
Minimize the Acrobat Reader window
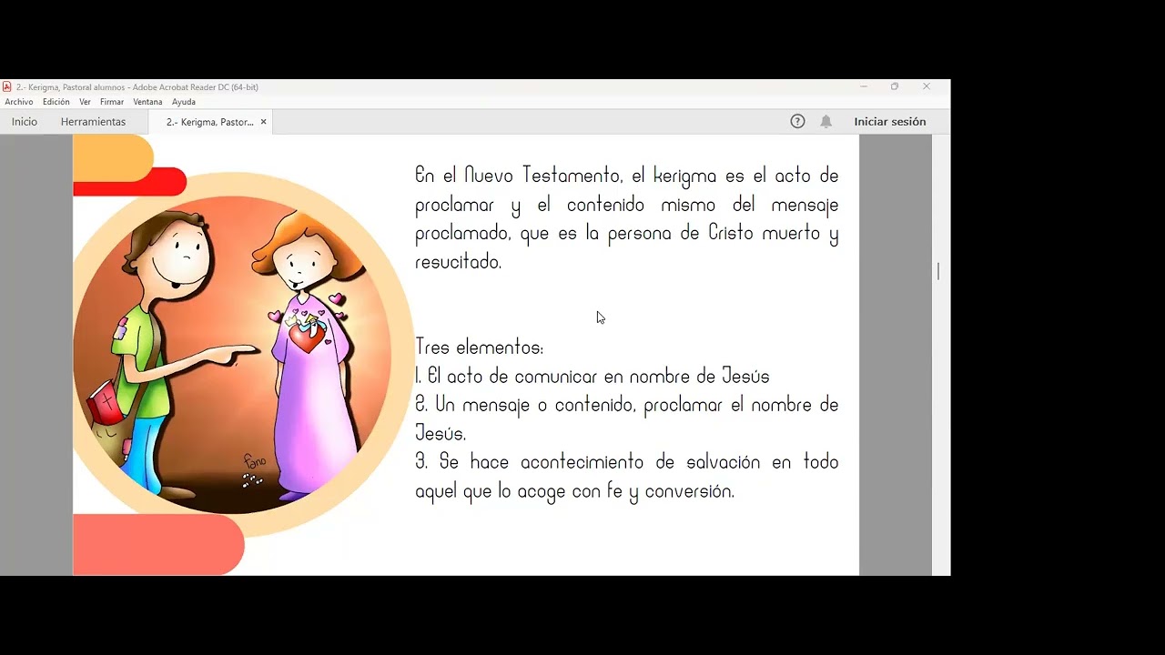coord(864,86)
